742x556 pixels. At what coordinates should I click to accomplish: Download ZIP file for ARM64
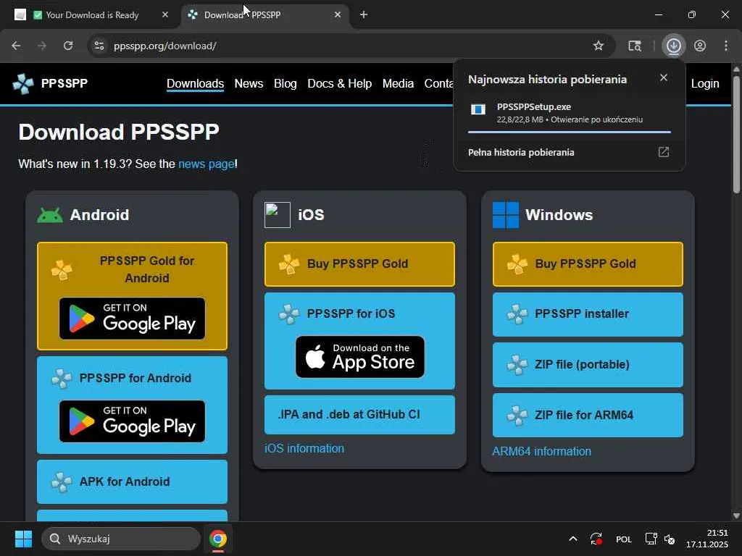(x=588, y=415)
